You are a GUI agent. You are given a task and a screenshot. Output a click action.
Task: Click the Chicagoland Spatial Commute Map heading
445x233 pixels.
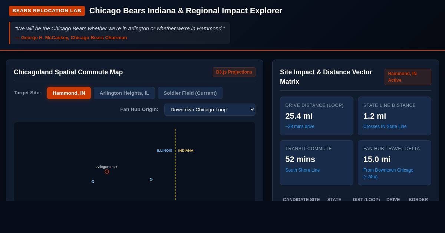point(68,72)
